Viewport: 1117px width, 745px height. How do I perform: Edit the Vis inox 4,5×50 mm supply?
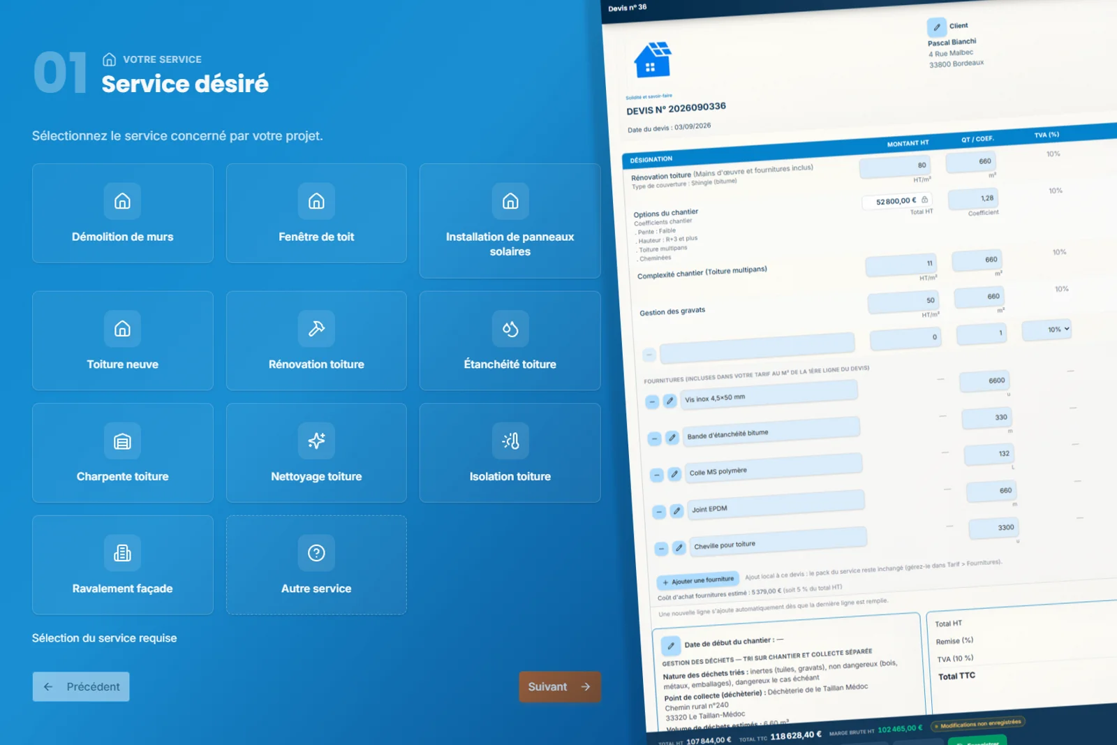click(670, 401)
